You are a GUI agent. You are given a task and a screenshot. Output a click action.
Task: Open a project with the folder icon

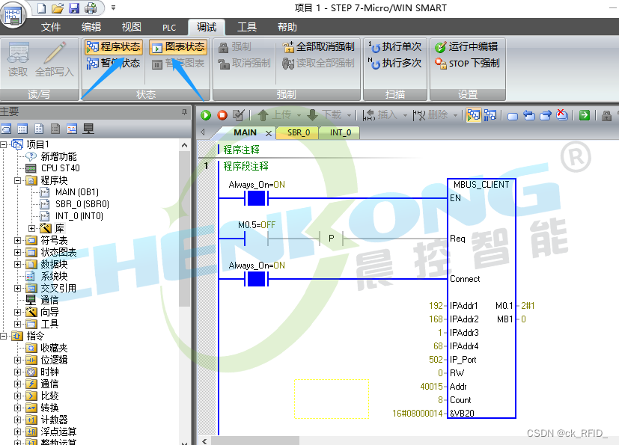pos(58,8)
